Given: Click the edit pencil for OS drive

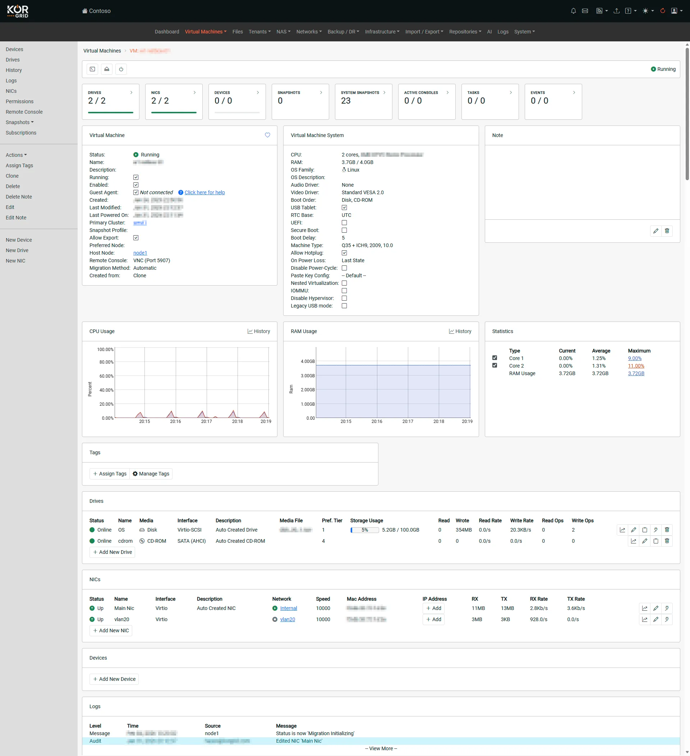Looking at the screenshot, I should pyautogui.click(x=634, y=530).
